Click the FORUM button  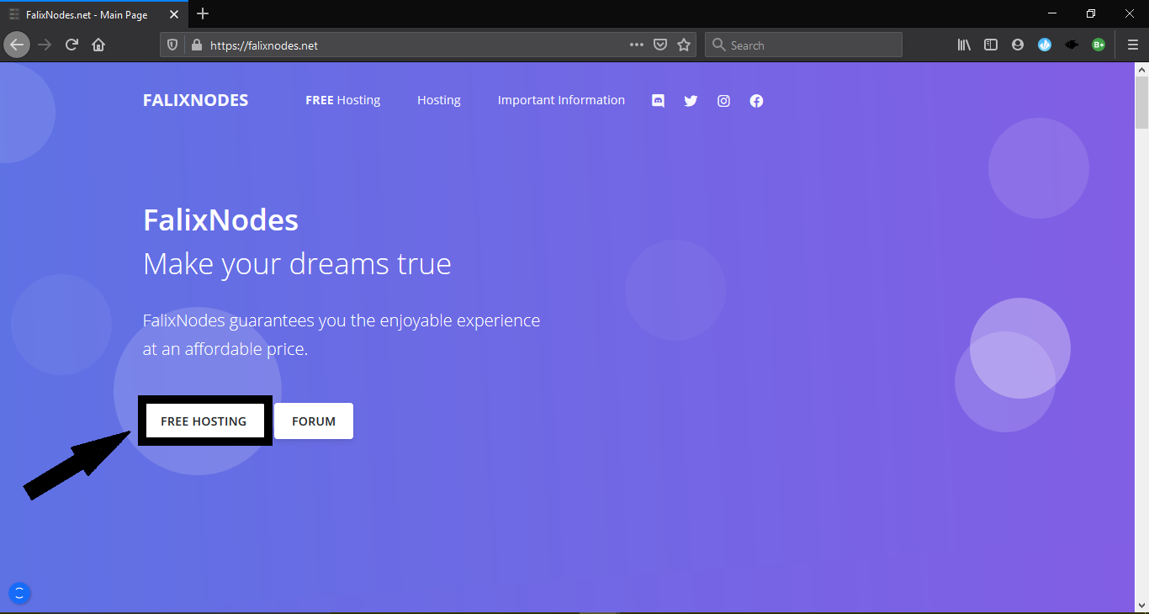coord(314,421)
